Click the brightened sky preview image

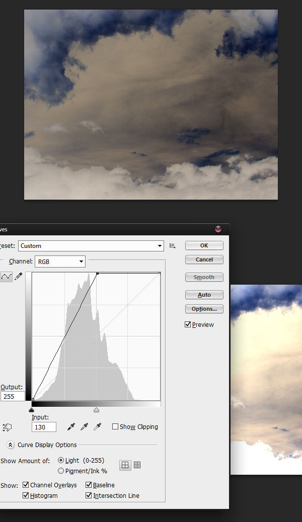(x=266, y=380)
